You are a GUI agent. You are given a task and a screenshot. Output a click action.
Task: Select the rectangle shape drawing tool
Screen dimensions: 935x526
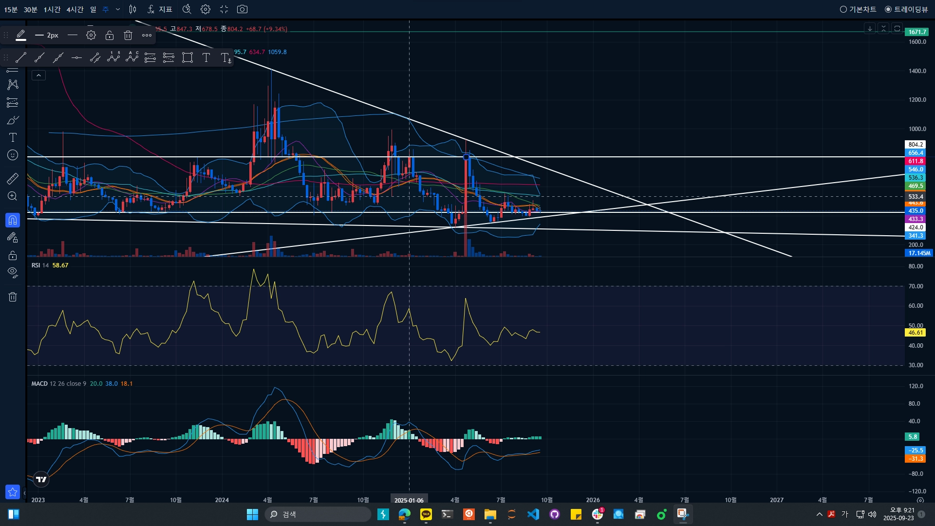click(187, 57)
